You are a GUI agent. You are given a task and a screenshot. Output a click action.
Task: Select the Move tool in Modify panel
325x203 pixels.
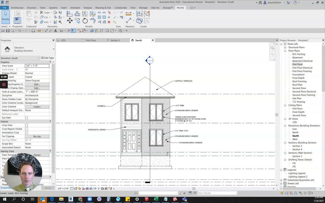tap(70, 21)
